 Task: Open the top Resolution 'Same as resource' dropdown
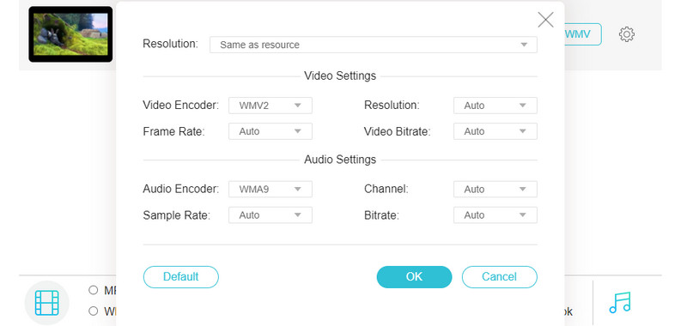tap(374, 45)
